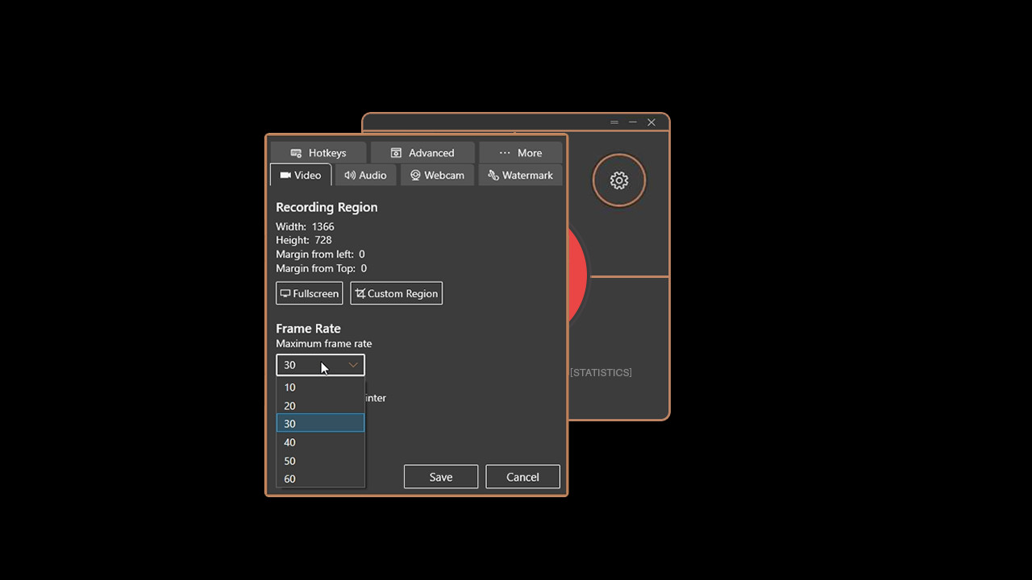Viewport: 1032px width, 580px height.
Task: Switch to the Audio tab
Action: [x=365, y=175]
